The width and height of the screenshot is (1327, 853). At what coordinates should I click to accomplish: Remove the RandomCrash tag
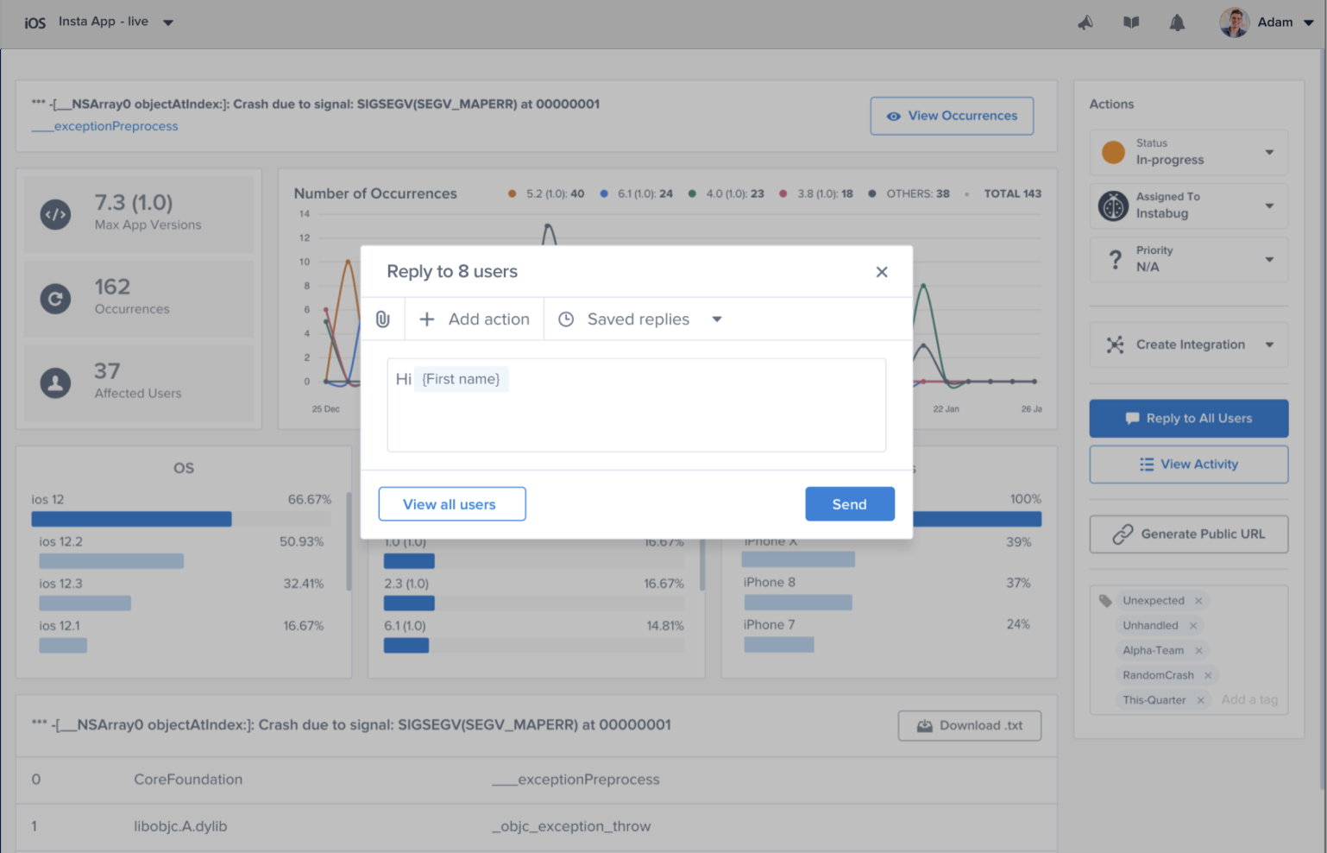tap(1208, 676)
